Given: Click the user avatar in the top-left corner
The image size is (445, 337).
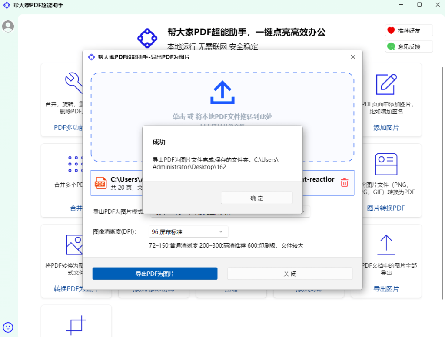Looking at the screenshot, I should (x=8, y=26).
